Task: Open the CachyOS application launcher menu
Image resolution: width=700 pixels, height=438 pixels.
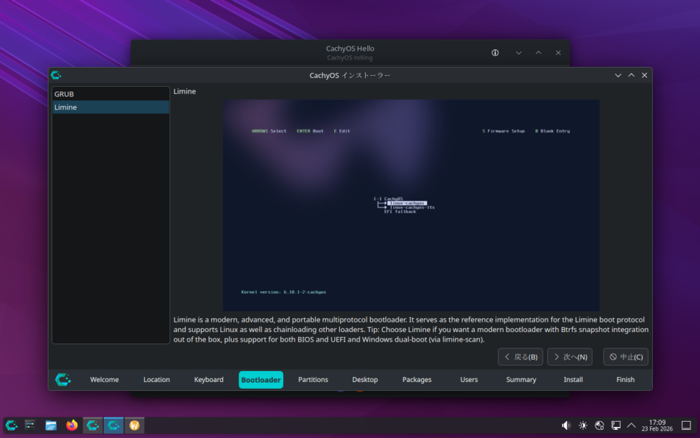Action: coord(12,425)
